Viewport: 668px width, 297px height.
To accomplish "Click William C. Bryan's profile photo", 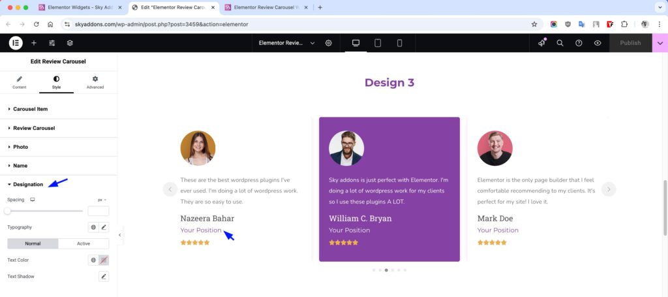I will click(x=346, y=148).
